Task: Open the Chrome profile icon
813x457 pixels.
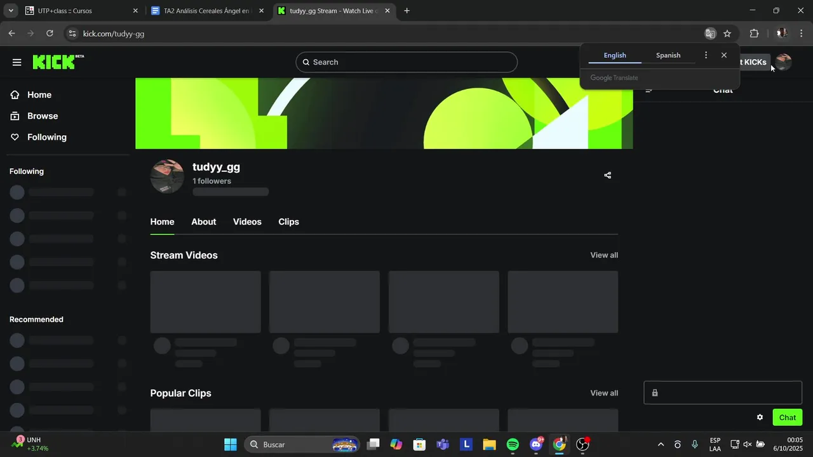Action: (782, 34)
